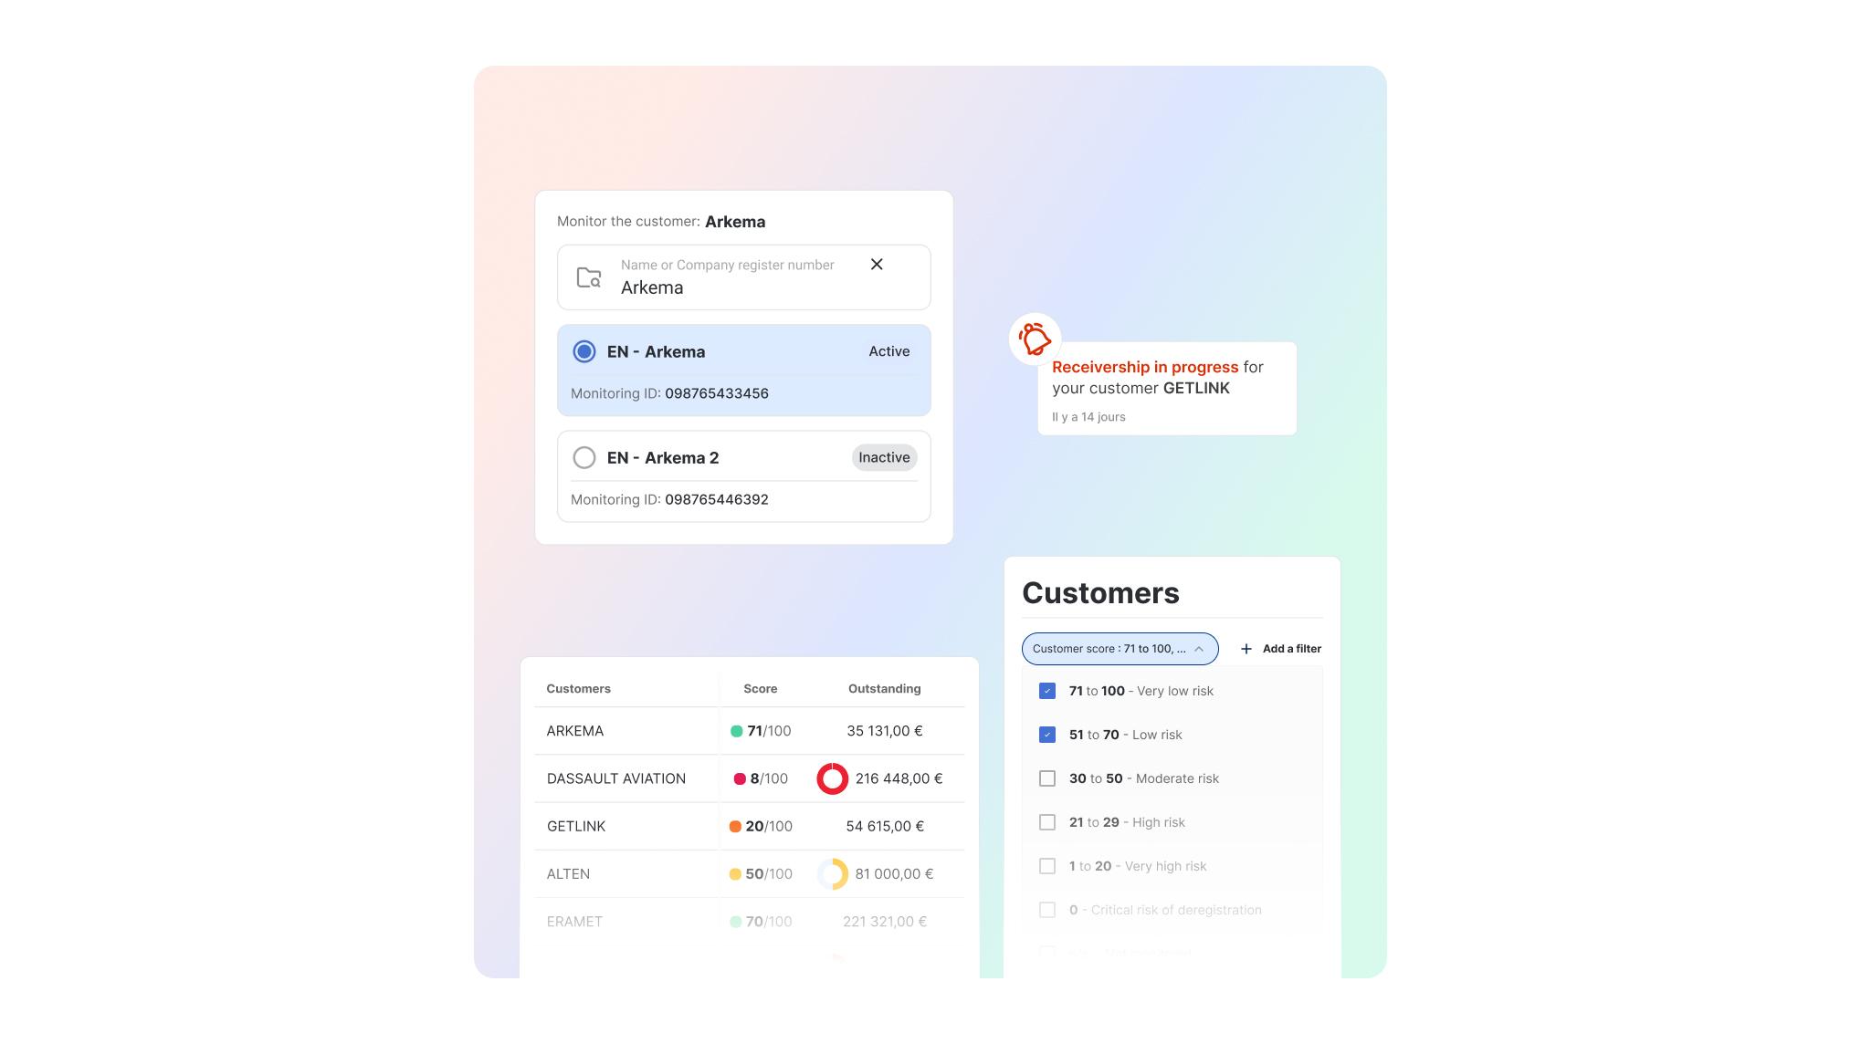Check 0 Critical risk of deregistration
The image size is (1861, 1044).
click(x=1047, y=910)
